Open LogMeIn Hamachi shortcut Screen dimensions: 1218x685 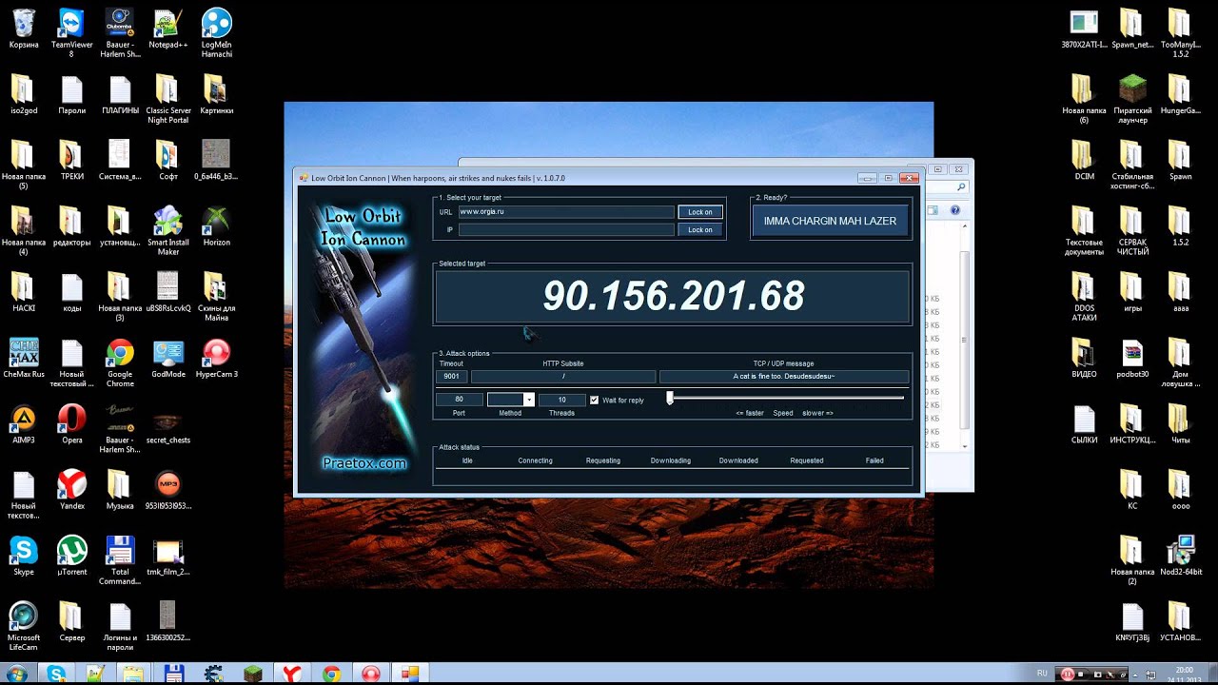click(216, 33)
